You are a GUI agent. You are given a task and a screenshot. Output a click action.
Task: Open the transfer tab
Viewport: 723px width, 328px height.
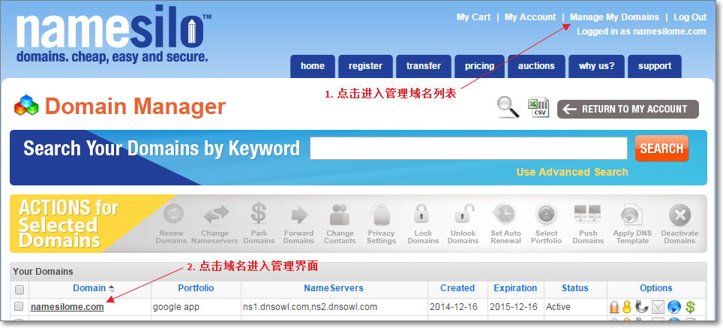click(424, 67)
